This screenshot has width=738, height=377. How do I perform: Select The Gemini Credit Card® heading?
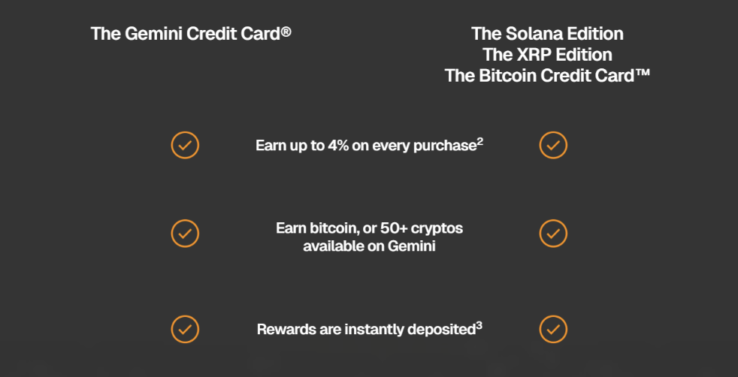click(x=191, y=34)
